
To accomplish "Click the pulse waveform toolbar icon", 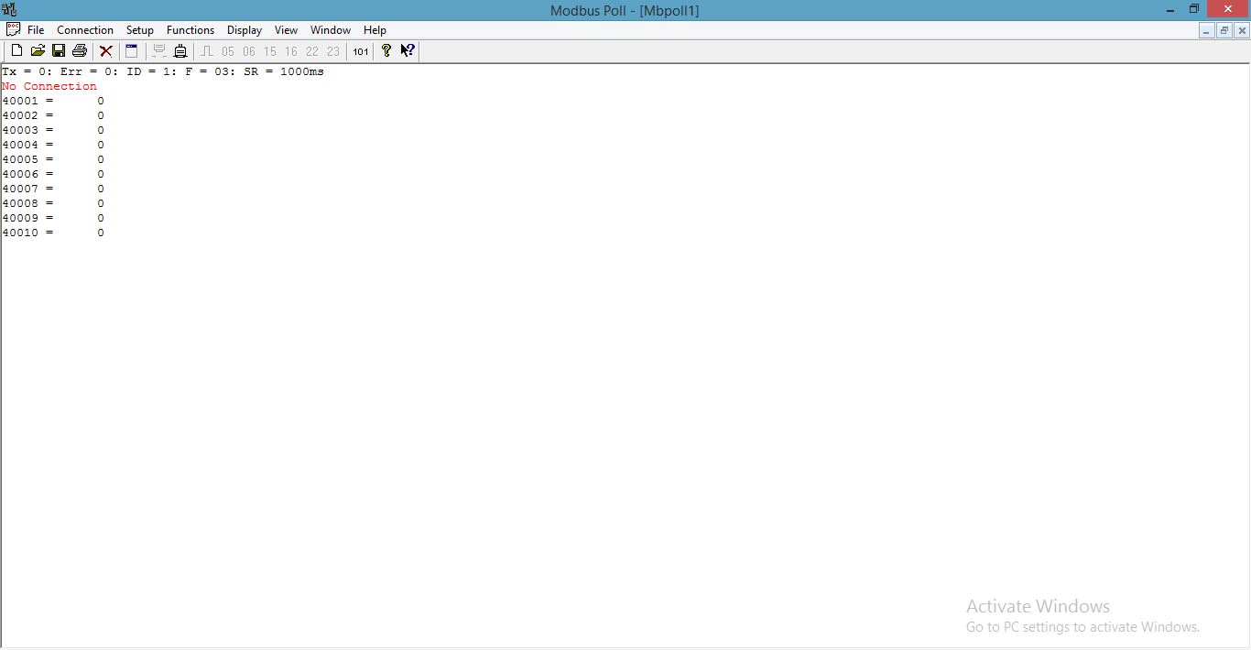I will point(207,51).
